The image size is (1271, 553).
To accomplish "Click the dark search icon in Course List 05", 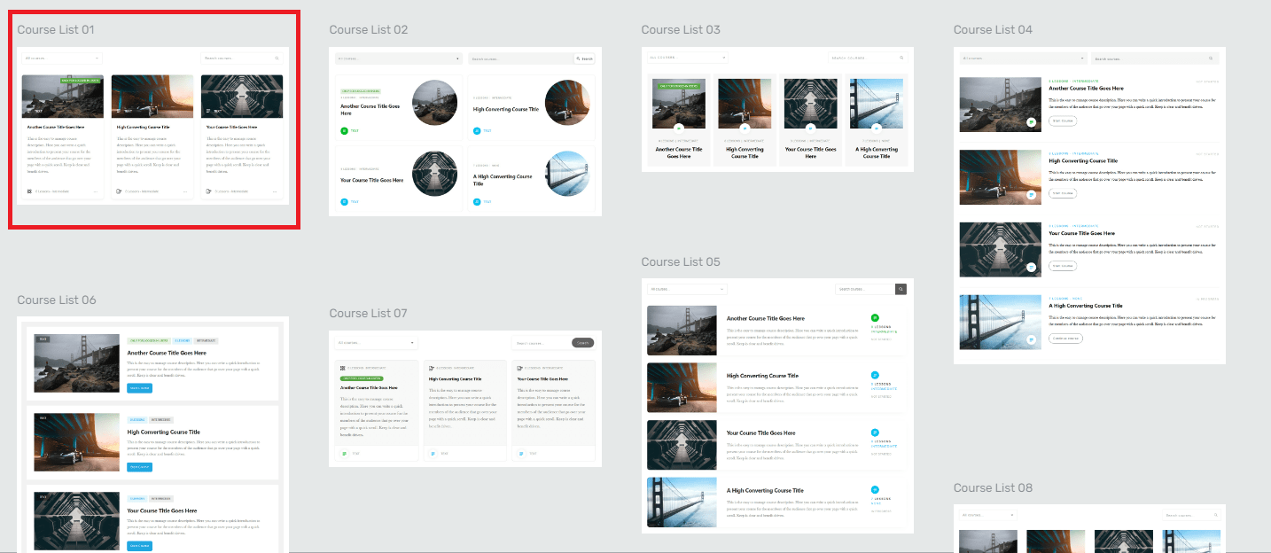I will tap(901, 289).
